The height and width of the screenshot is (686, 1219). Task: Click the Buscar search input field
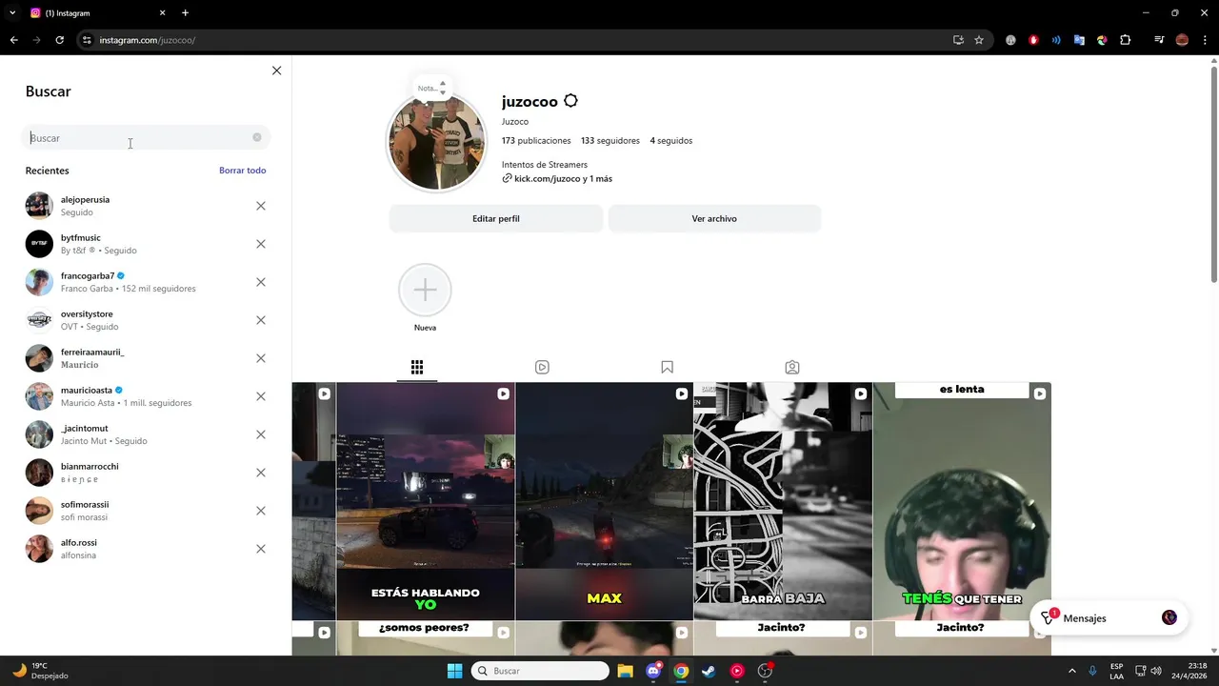tap(146, 138)
